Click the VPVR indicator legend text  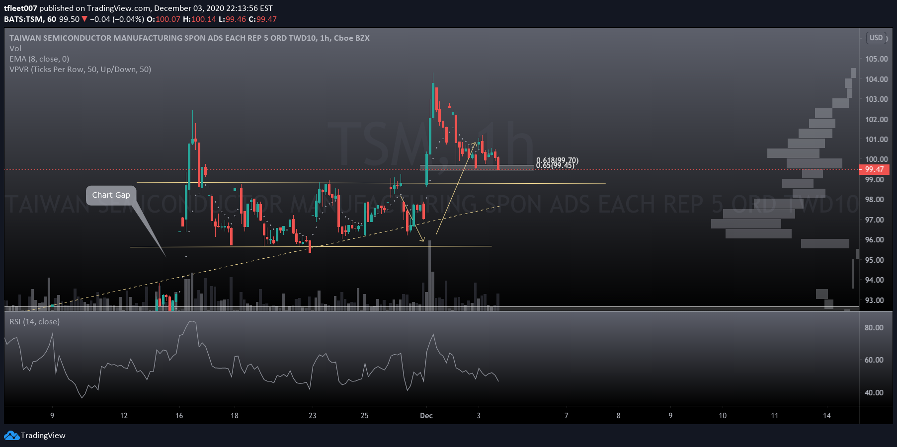(x=80, y=69)
